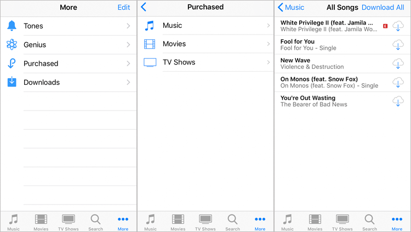Image resolution: width=411 pixels, height=232 pixels.
Task: Select More tab in More screen tab bar
Action: (x=123, y=223)
